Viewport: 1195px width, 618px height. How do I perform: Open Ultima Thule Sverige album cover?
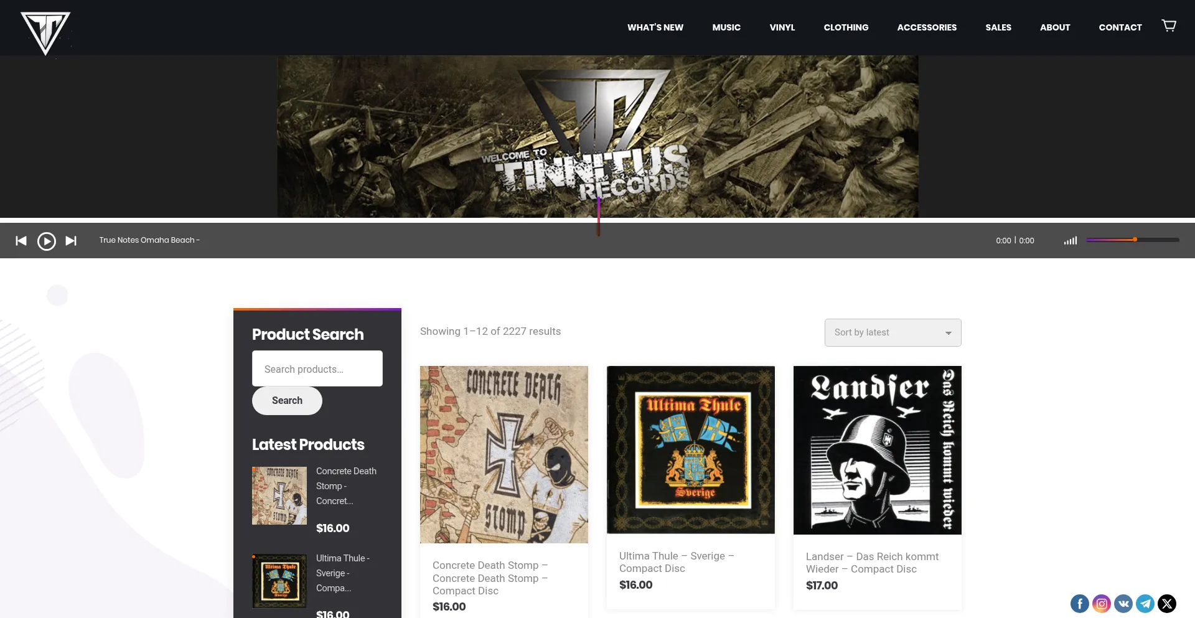[691, 450]
